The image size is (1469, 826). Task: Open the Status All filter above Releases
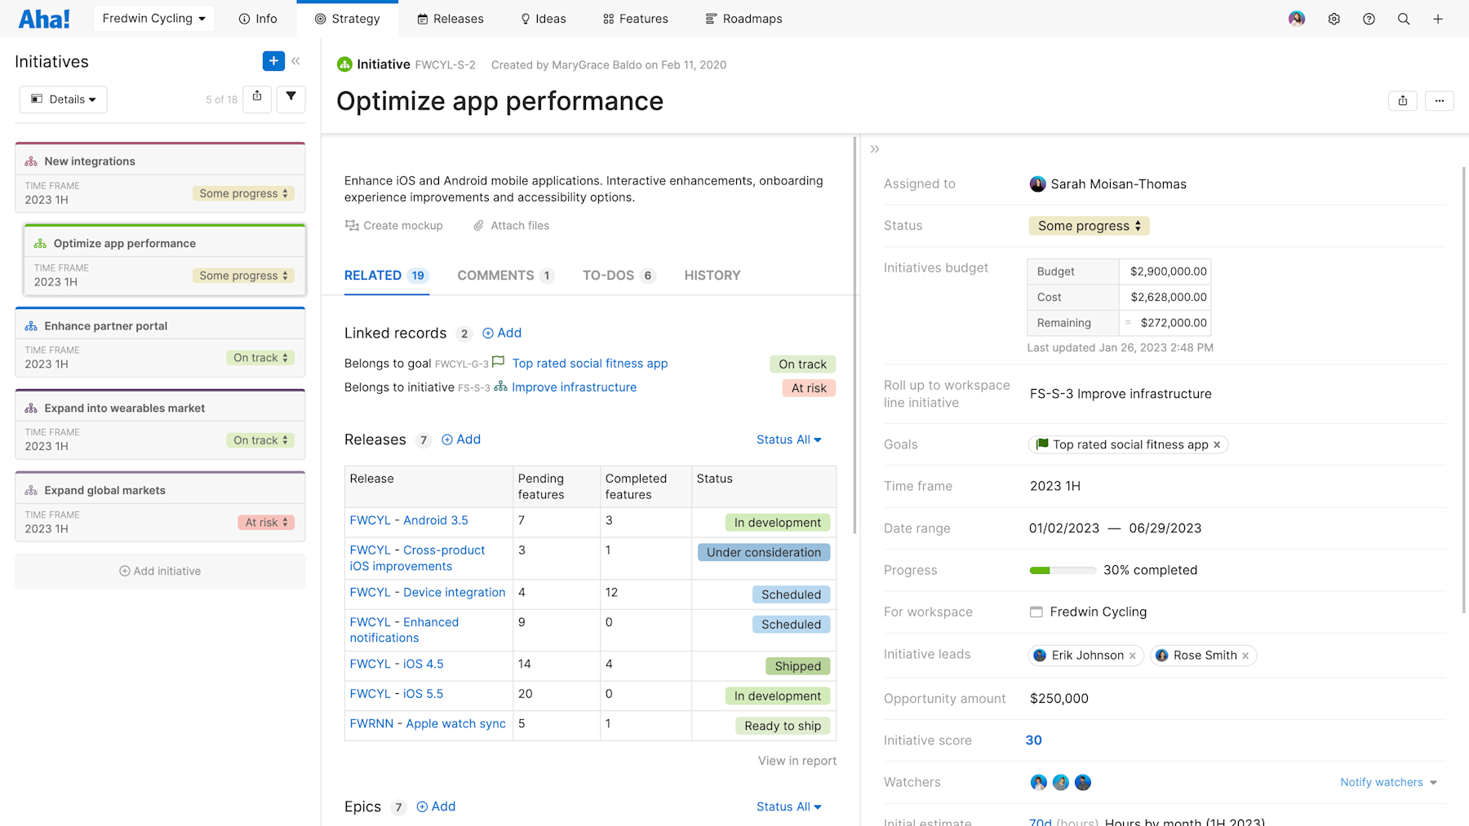[788, 440]
